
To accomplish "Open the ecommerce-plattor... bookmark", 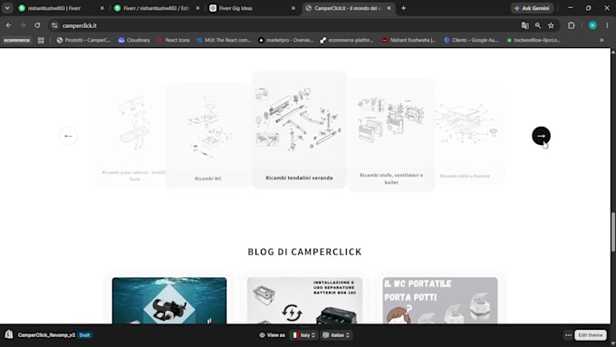I will [346, 40].
